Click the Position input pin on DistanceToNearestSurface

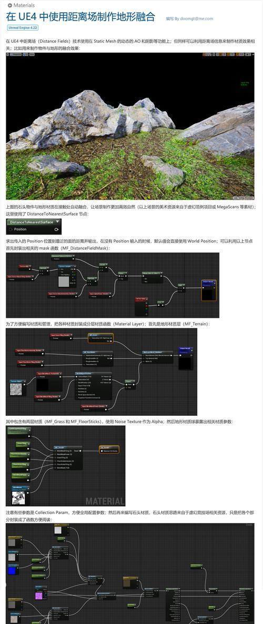click(x=11, y=230)
